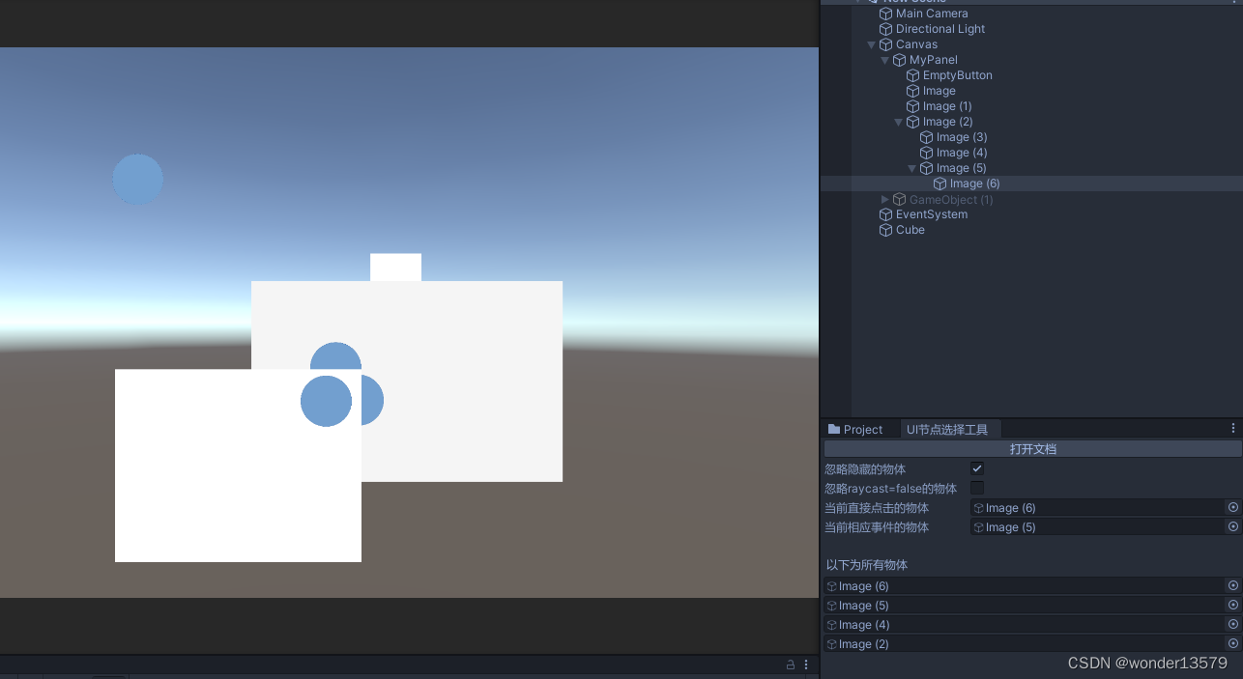
Task: Toggle the lock icon at the view's bottom bar
Action: click(x=791, y=665)
